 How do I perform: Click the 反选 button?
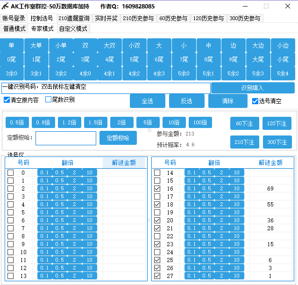click(x=186, y=101)
